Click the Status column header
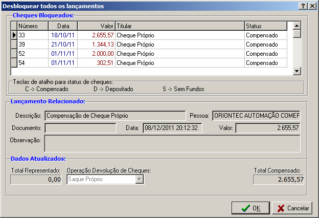This screenshot has height=218, width=319. click(x=265, y=26)
